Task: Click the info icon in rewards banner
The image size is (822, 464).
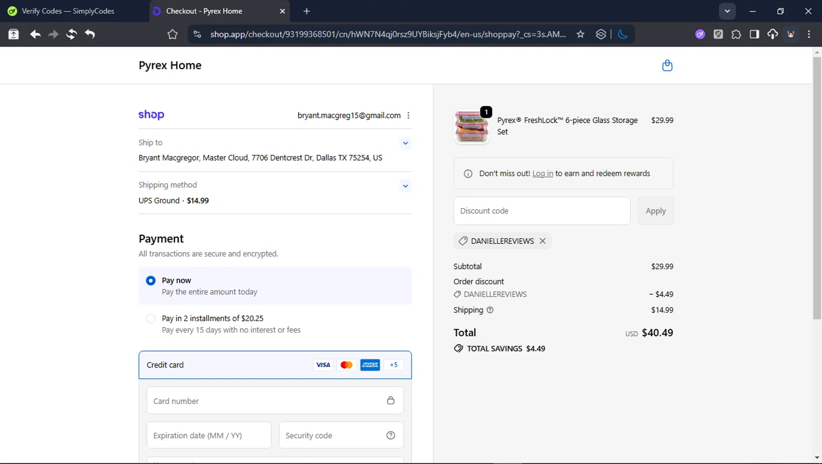Action: pos(468,174)
